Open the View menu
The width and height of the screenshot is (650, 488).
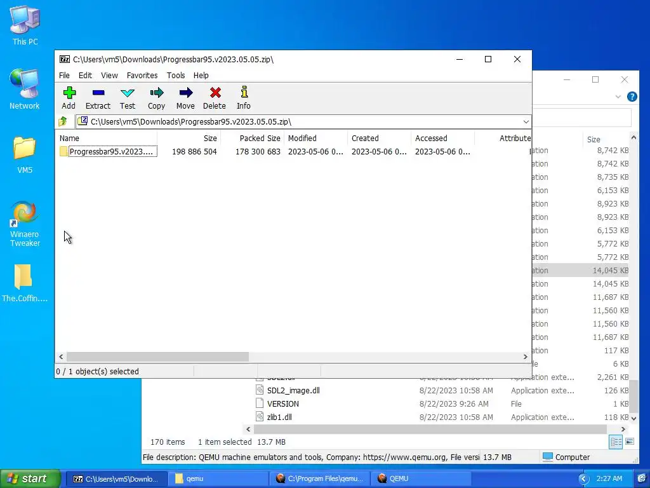click(x=109, y=76)
